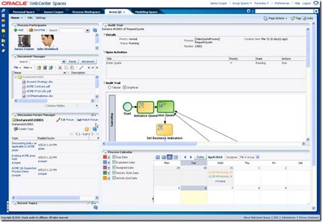Click the audit trail diagram horizontal scrollbar
322x222 pixels.
pos(151,144)
